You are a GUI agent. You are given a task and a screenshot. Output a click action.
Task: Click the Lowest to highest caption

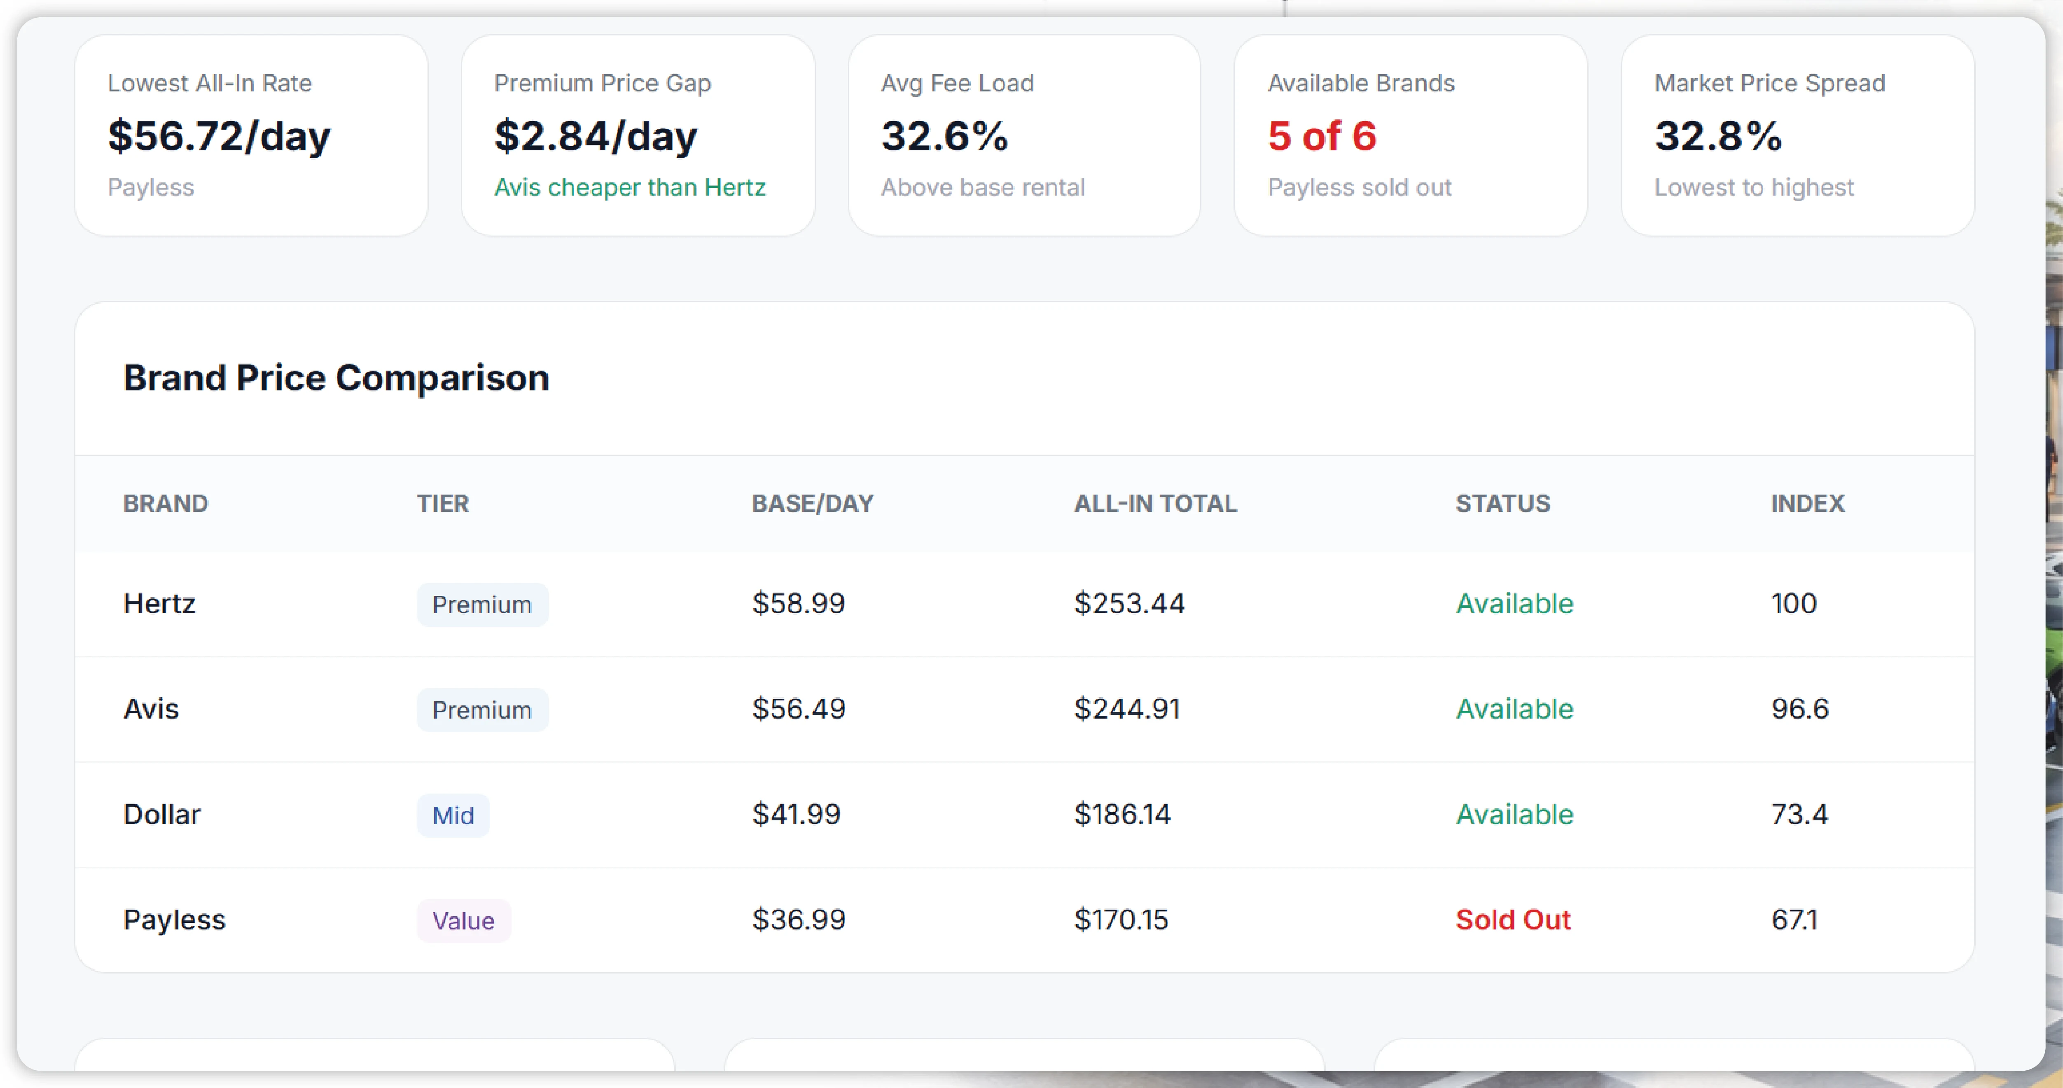[1754, 187]
